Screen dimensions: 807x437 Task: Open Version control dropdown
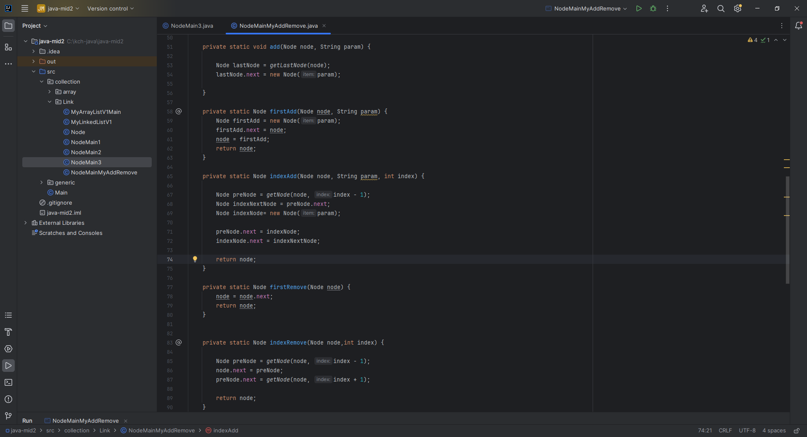coord(111,8)
